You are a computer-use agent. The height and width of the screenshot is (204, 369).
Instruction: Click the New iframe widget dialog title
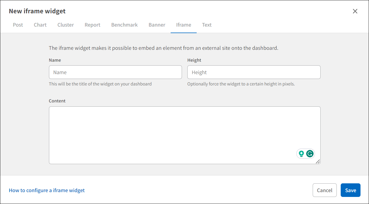(37, 11)
